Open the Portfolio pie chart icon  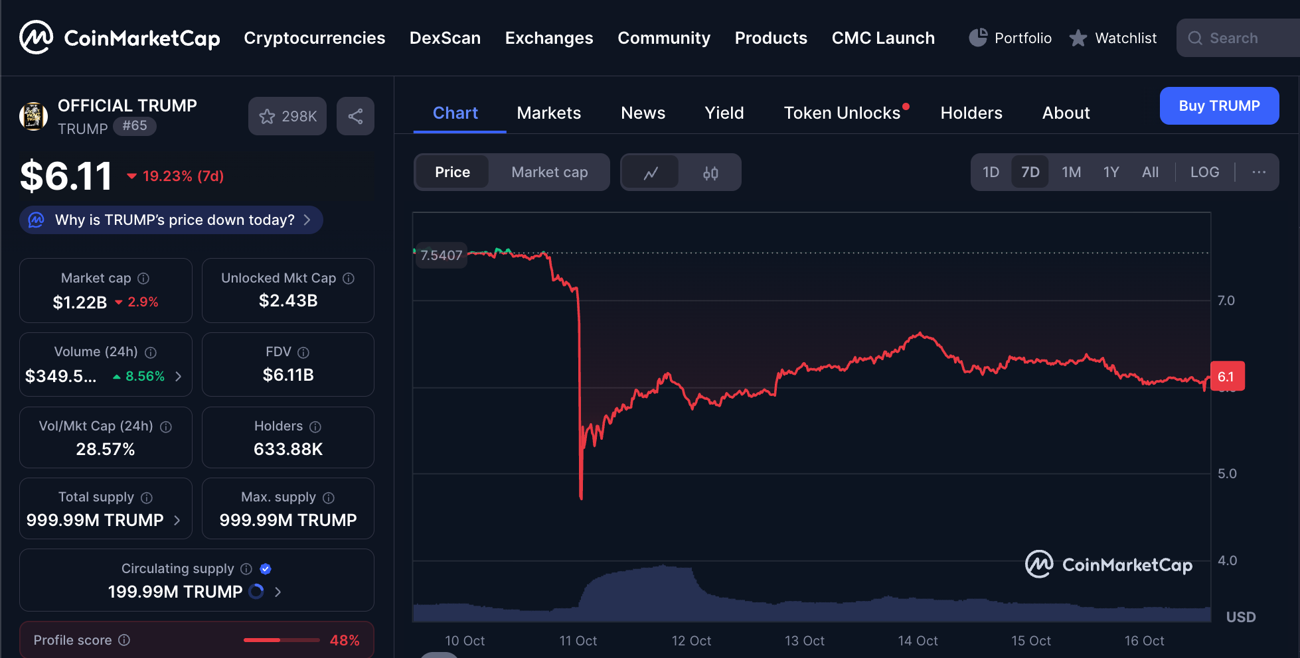[978, 38]
